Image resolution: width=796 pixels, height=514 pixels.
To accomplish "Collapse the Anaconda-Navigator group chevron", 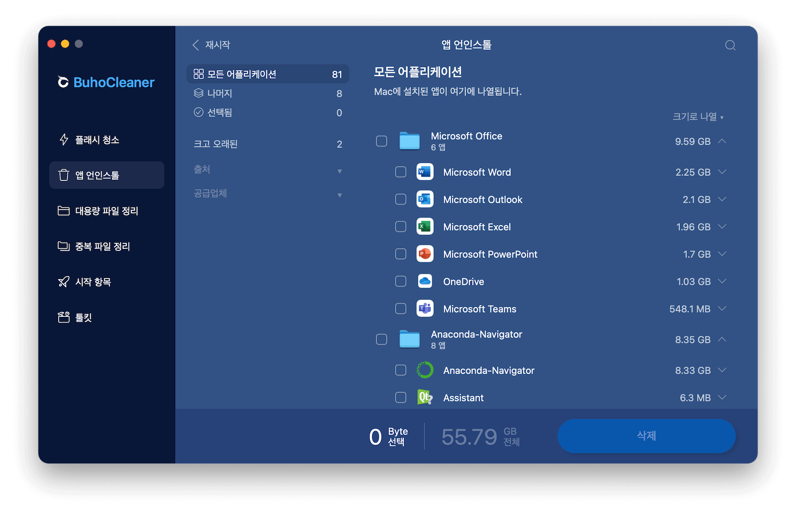I will click(722, 339).
